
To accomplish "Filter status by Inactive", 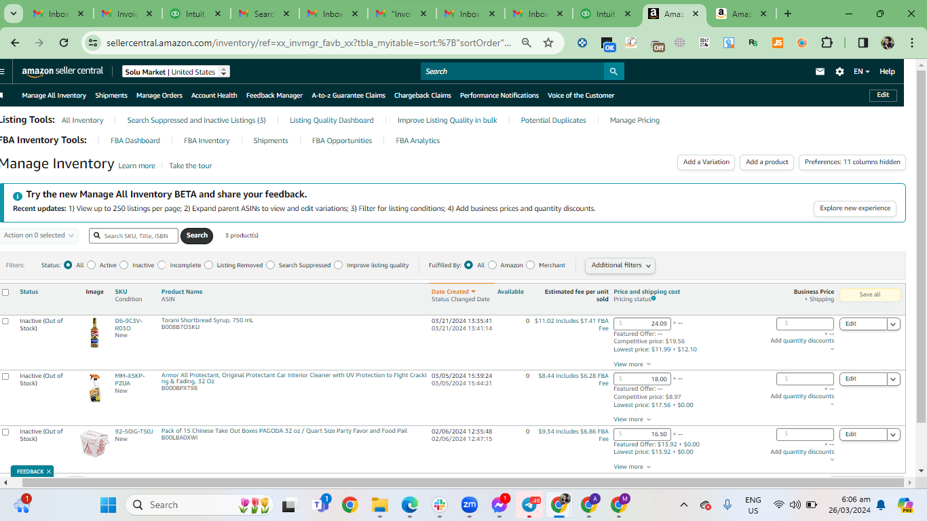I will point(124,265).
